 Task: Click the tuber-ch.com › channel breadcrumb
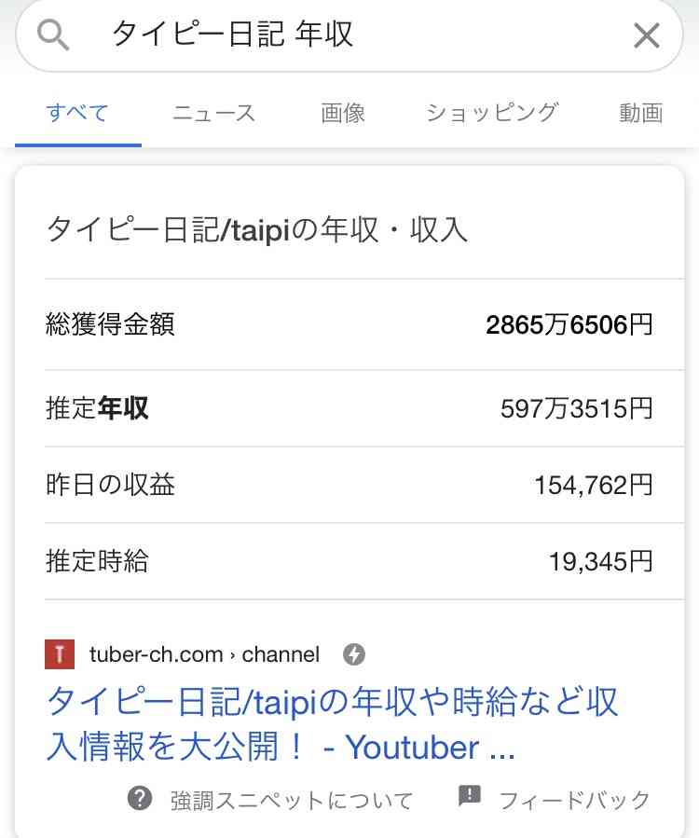click(204, 654)
